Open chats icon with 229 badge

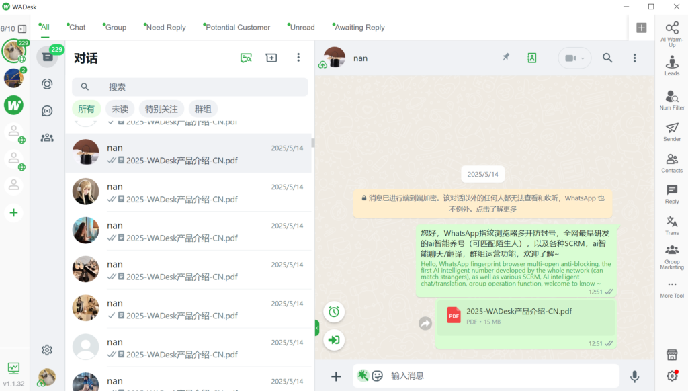pyautogui.click(x=47, y=57)
